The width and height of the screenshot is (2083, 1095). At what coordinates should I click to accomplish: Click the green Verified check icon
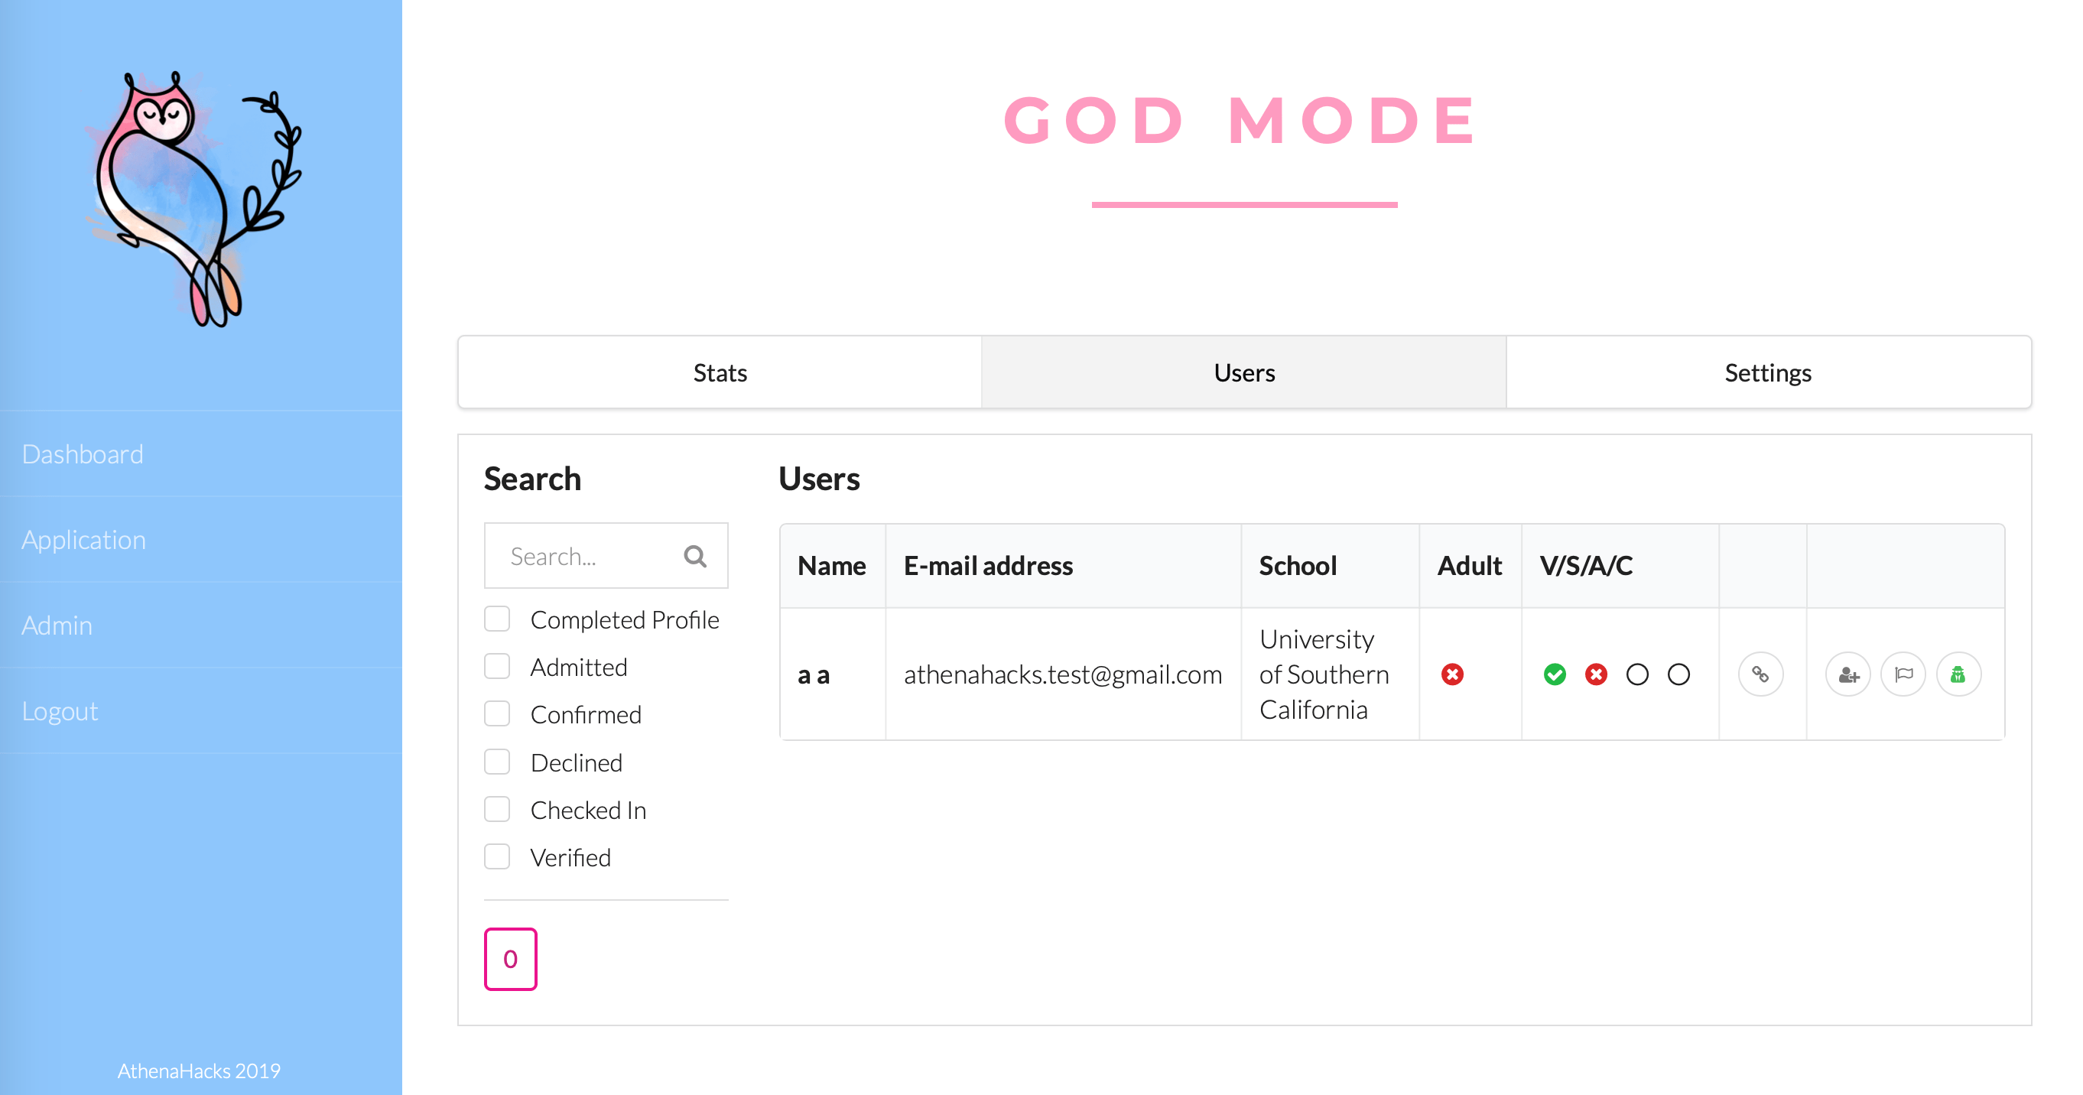coord(1554,674)
